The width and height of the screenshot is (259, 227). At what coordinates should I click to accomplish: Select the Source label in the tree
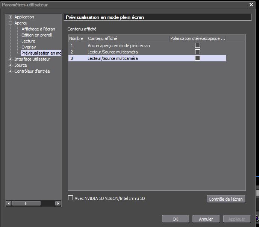[x=20, y=65]
